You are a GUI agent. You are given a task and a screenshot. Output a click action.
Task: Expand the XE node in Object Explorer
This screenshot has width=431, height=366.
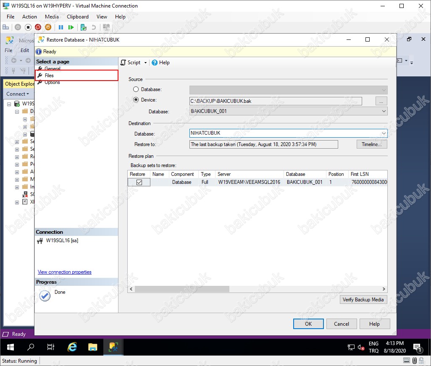point(17,202)
